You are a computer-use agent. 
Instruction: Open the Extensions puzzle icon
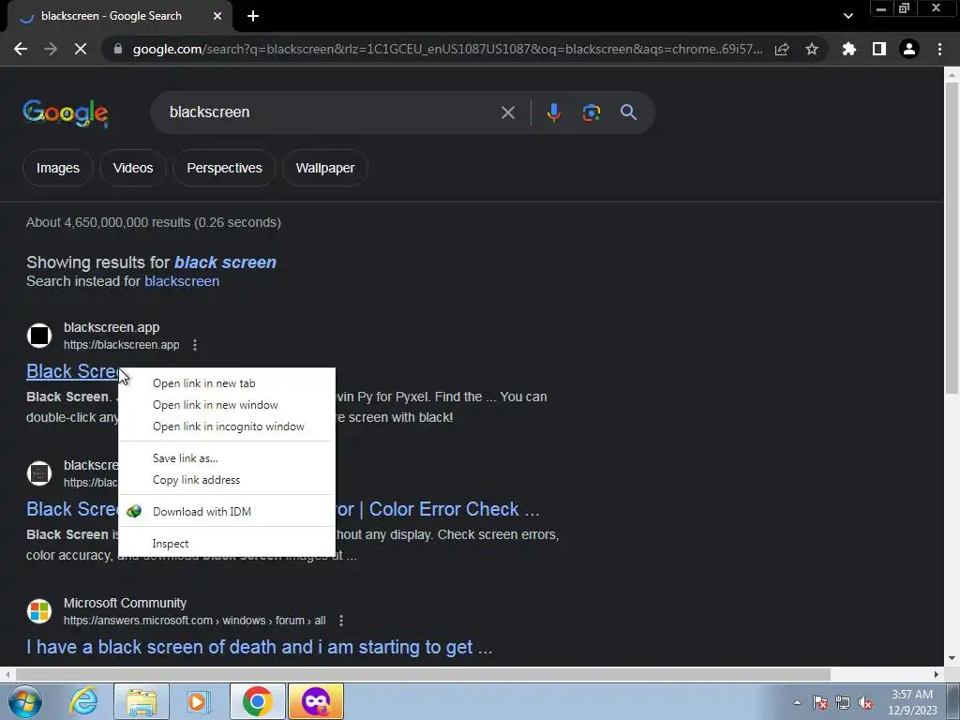pos(848,49)
